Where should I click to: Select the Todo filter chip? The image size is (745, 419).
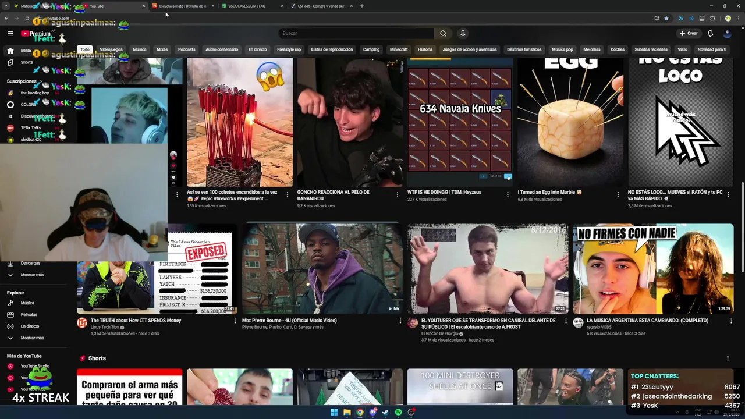tap(85, 49)
